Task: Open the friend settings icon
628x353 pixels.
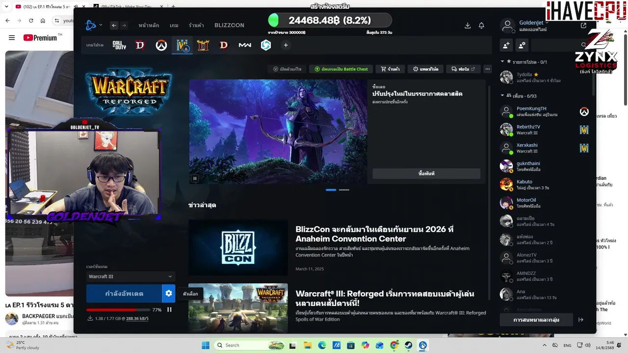Action: [x=522, y=45]
